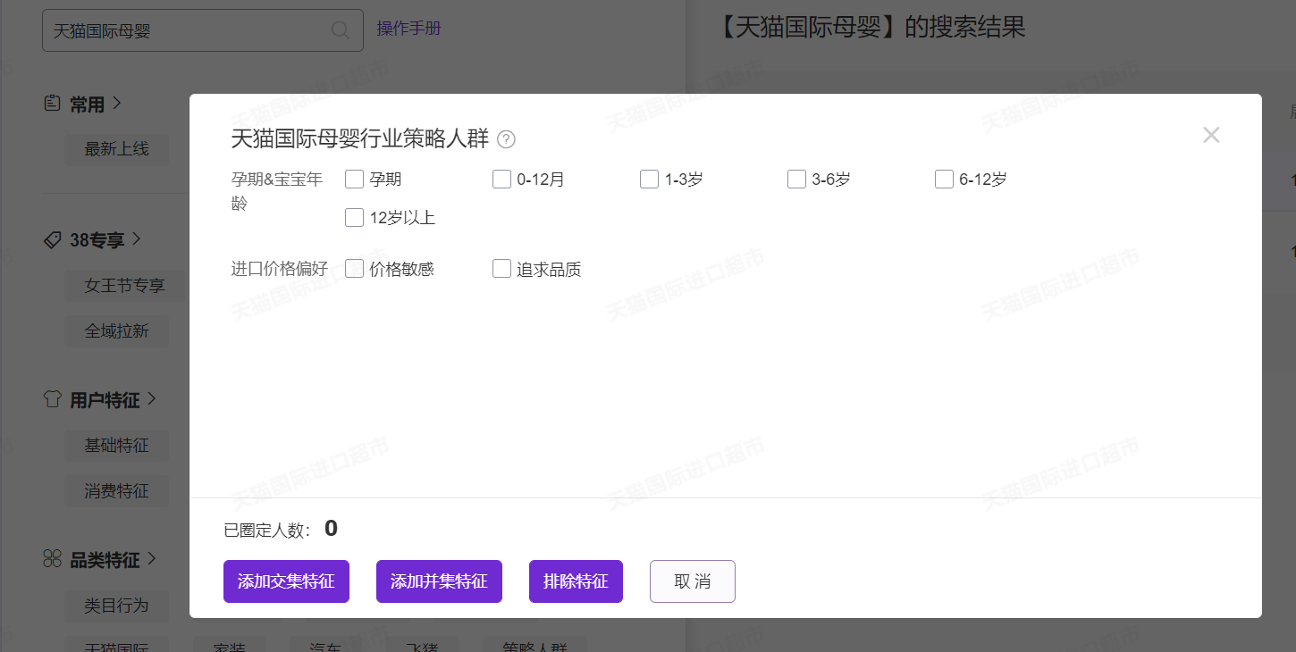Click the 用户特征 shirt icon

[x=52, y=399]
